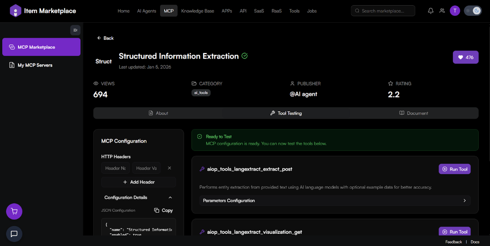Run the aiop_tools_langextract_extract_post tool
Image resolution: width=490 pixels, height=246 pixels.
pos(455,169)
